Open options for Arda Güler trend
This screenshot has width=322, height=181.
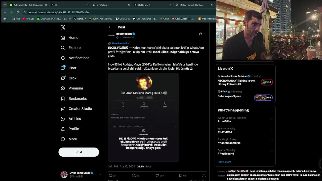271,118
